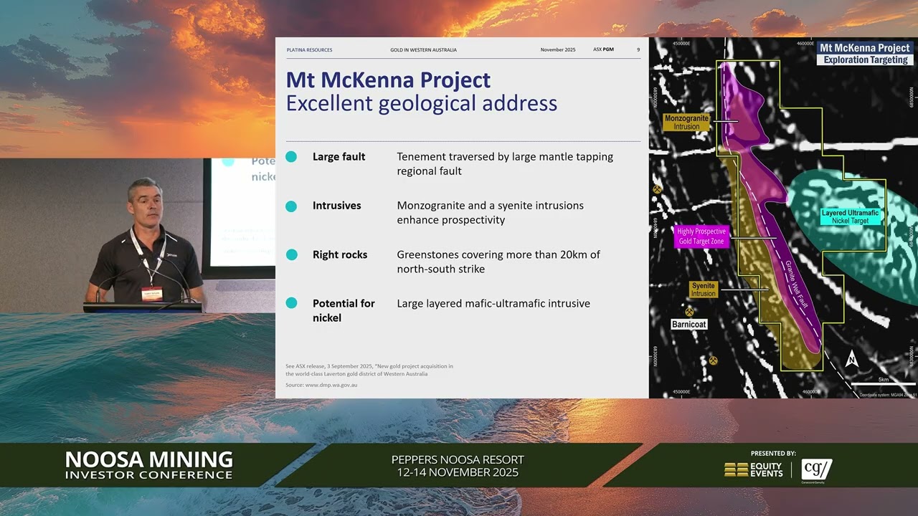Viewport: 918px width, 516px height.
Task: Click the mine symbol left of Monzogranite area
Action: coord(657,189)
